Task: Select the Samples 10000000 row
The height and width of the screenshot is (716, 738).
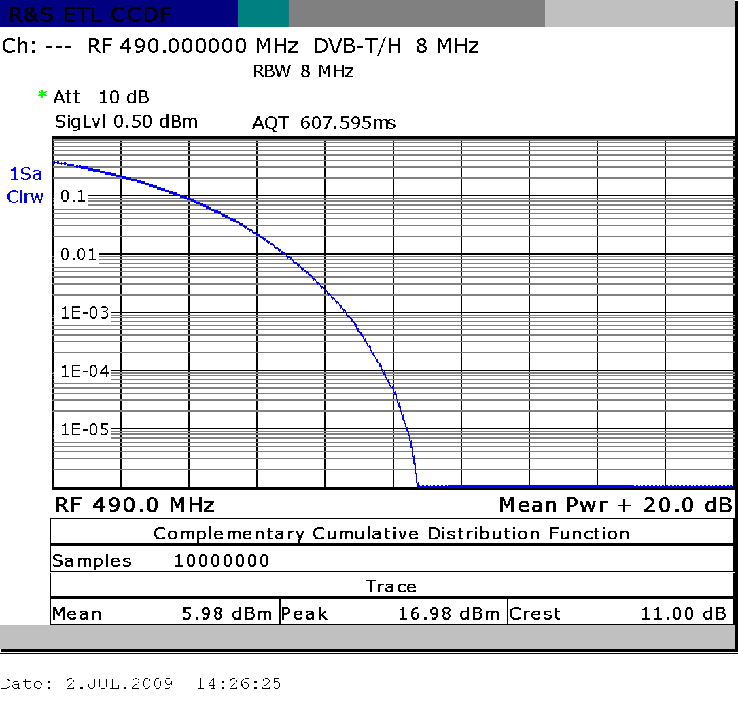Action: 392,560
